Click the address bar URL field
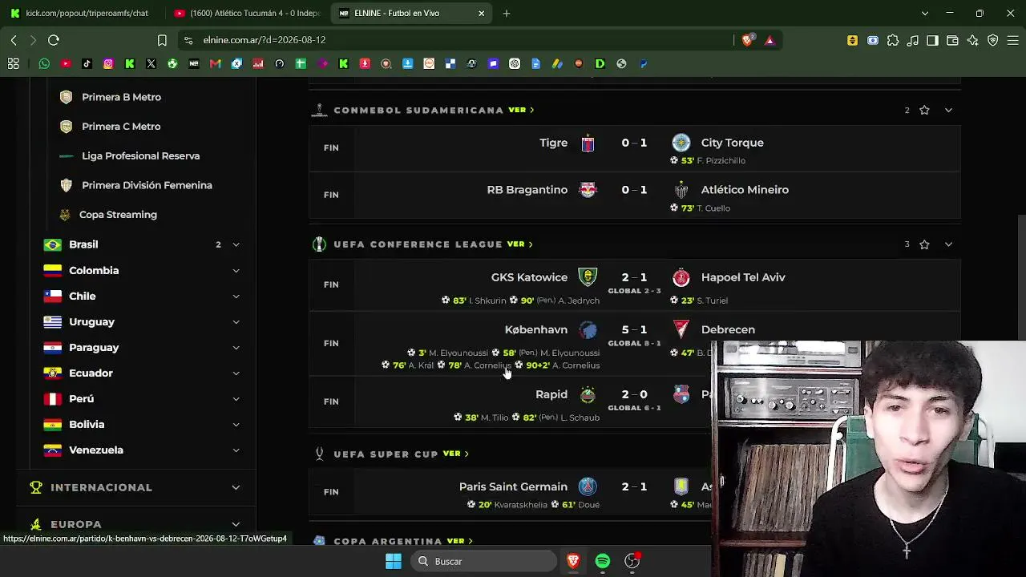Screen dimensions: 1026x577 [x=457, y=40]
